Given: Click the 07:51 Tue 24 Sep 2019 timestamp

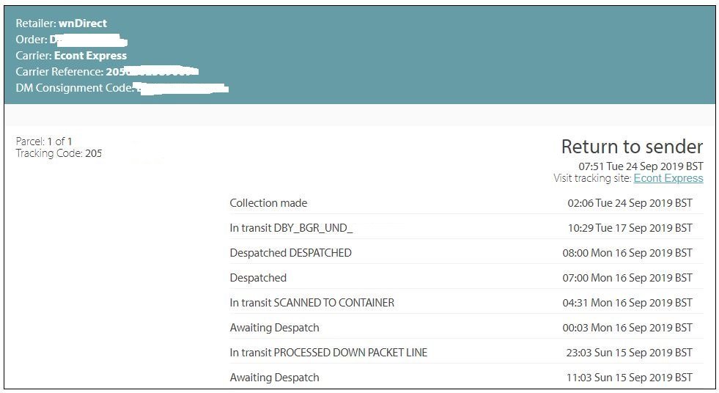Looking at the screenshot, I should 641,166.
